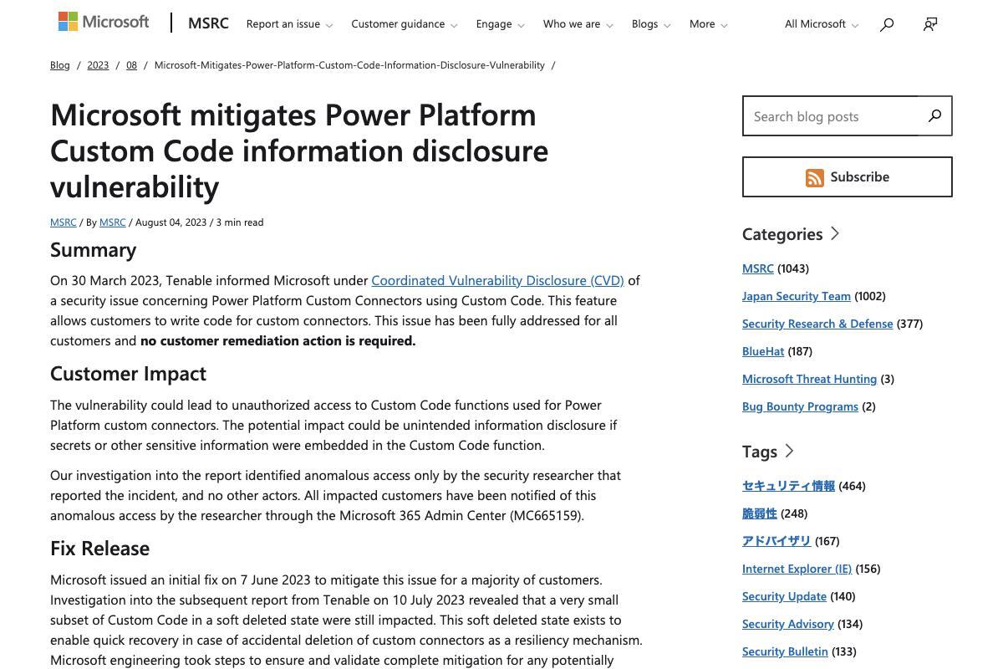Submit blog search via magnifier button

pos(934,115)
